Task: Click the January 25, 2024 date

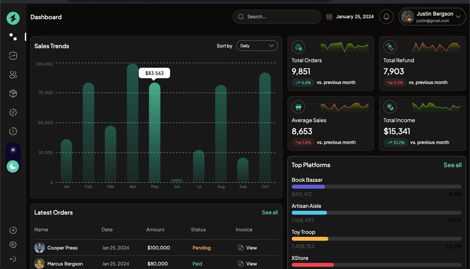Action: [x=355, y=17]
